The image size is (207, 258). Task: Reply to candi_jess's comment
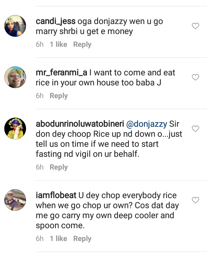(x=82, y=44)
